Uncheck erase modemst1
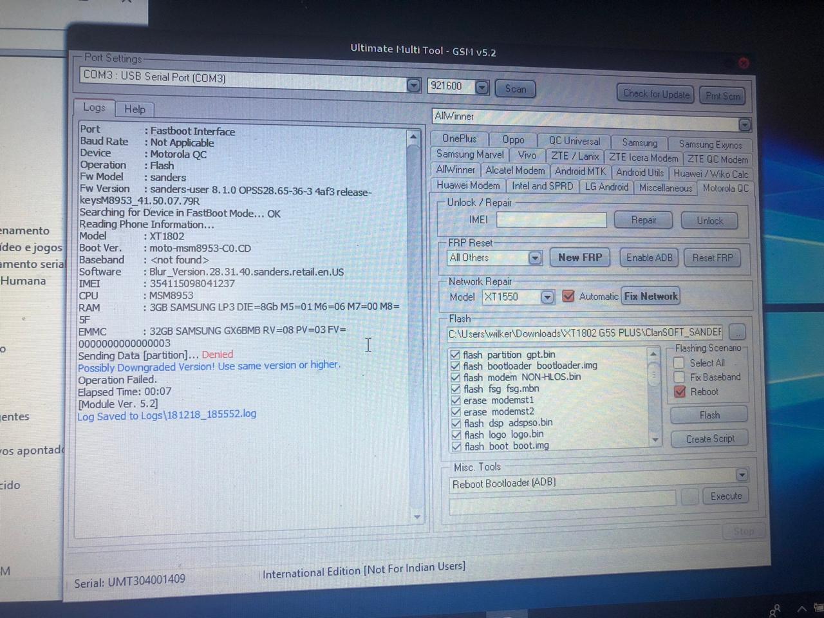Screen dimensions: 824x618 pyautogui.click(x=456, y=400)
